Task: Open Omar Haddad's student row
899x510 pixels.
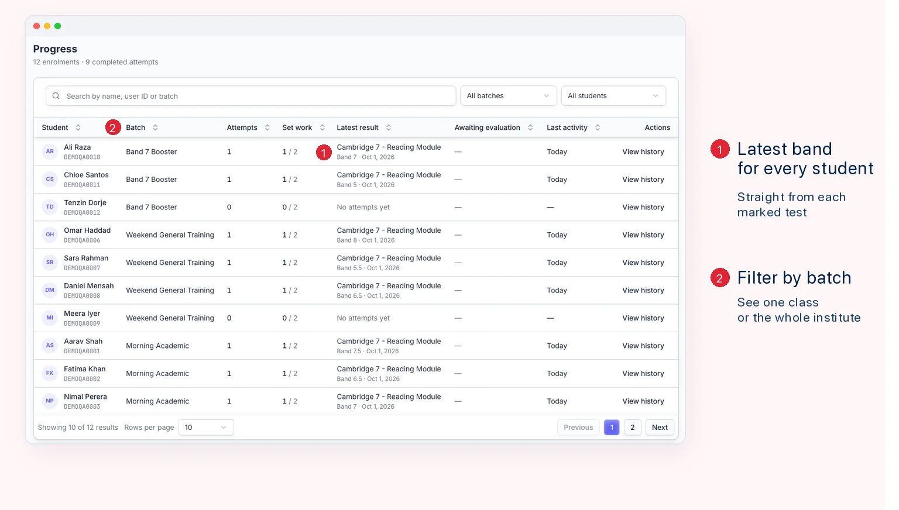Action: pos(356,235)
